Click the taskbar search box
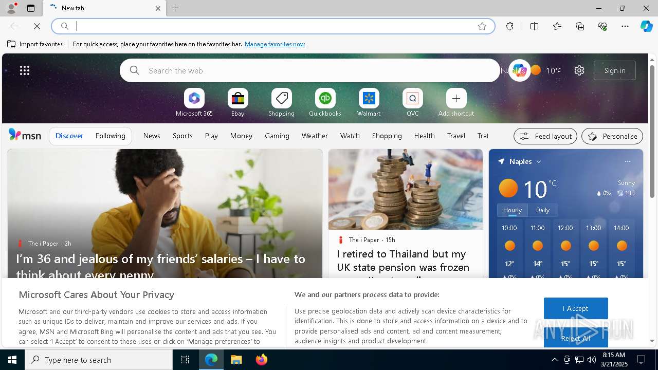Screen dimensions: 658x370 tap(99, 360)
